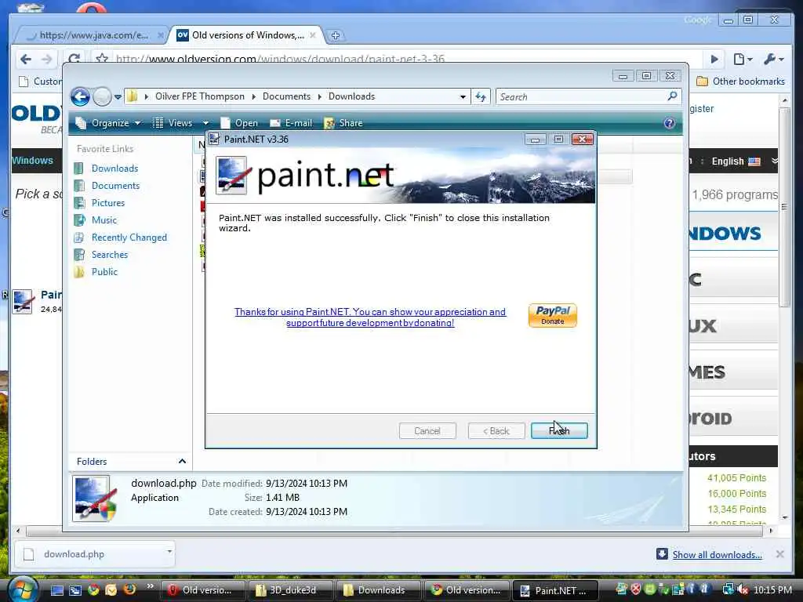Open Recently Changed in Favorite Links

coord(129,238)
